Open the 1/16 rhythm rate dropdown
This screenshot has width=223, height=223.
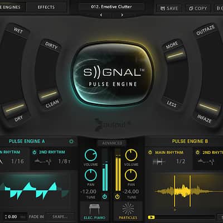click(x=17, y=161)
